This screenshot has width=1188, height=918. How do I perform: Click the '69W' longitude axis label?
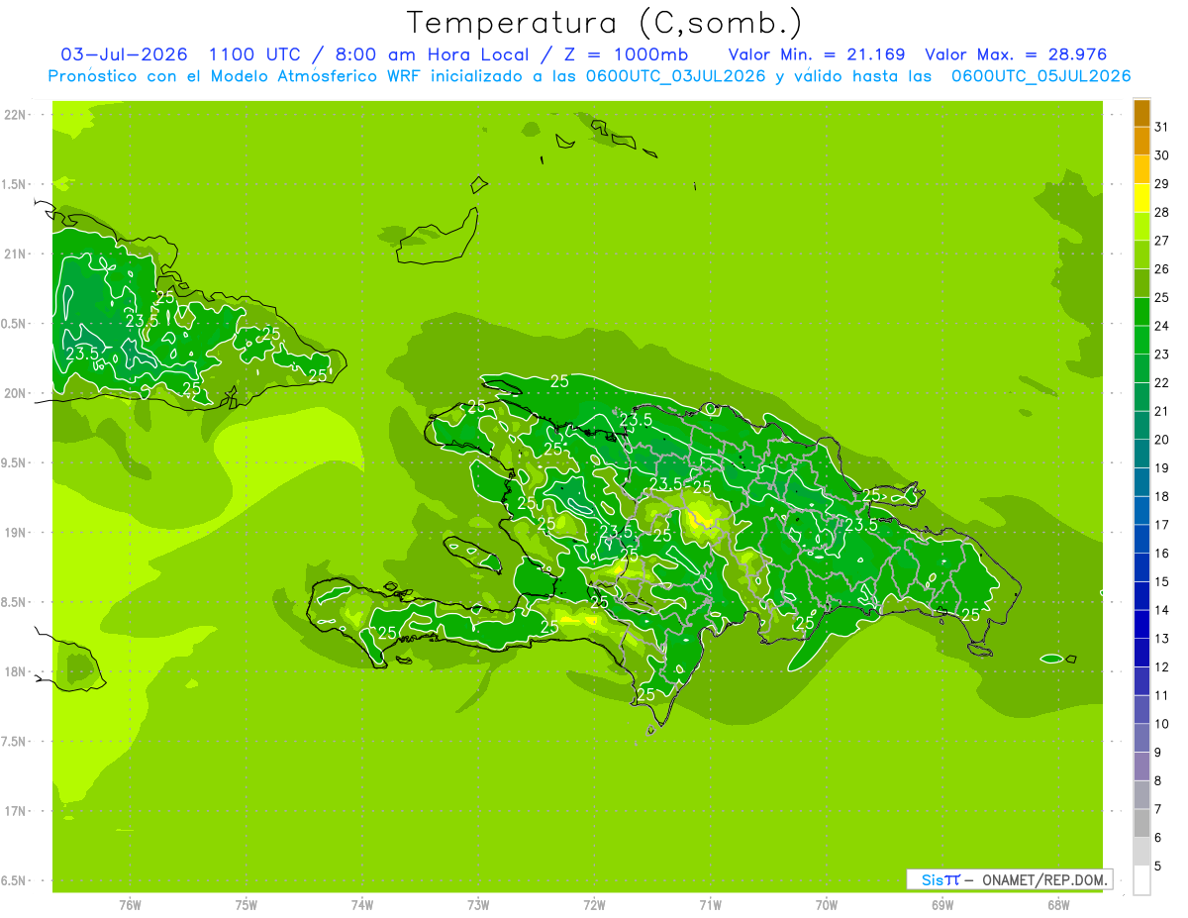click(942, 905)
